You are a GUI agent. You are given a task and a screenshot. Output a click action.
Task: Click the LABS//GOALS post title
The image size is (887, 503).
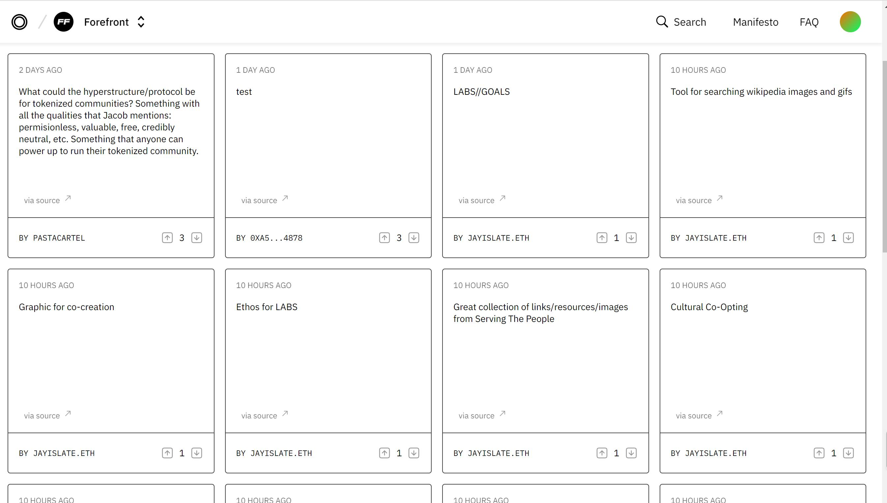pos(481,92)
